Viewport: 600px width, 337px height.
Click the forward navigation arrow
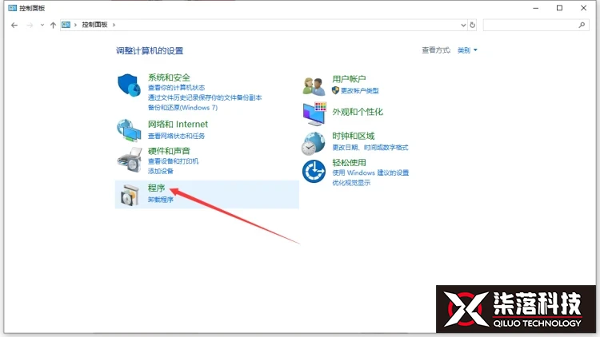[30, 26]
